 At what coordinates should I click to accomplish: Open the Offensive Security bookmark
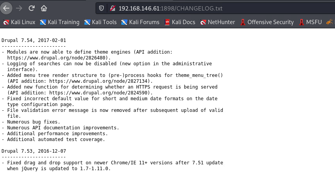[x=267, y=22]
